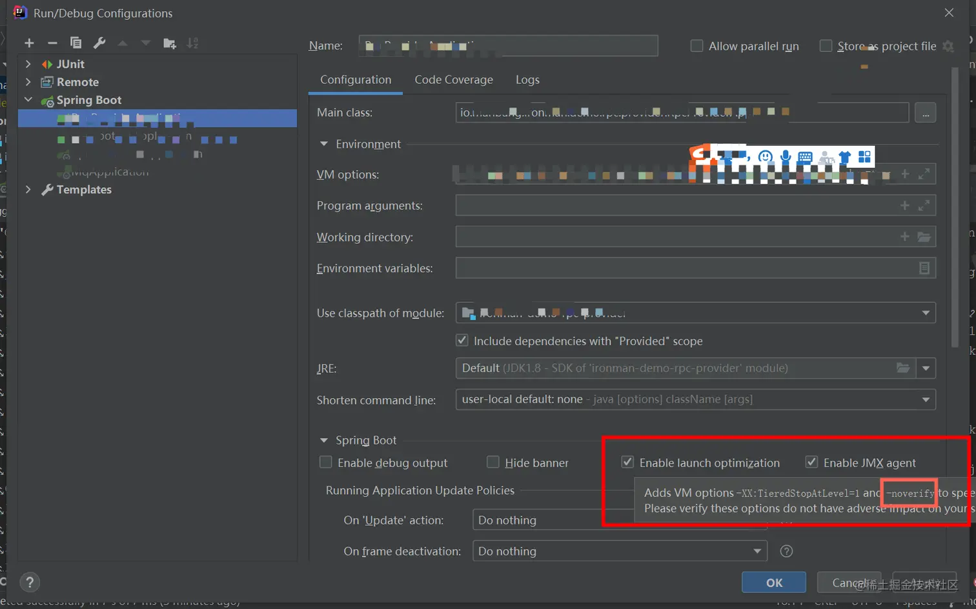This screenshot has width=976, height=609.
Task: Click the Cancel button
Action: pyautogui.click(x=849, y=583)
